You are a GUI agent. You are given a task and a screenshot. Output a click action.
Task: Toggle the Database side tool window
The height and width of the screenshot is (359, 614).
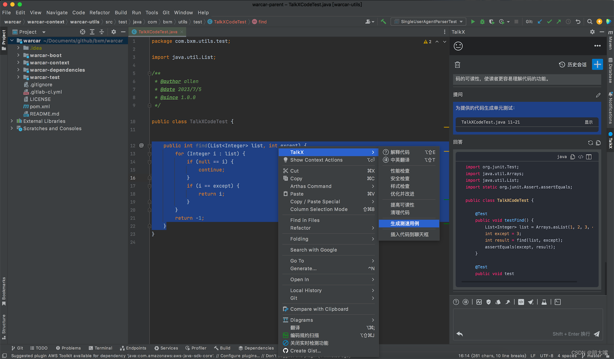[610, 71]
